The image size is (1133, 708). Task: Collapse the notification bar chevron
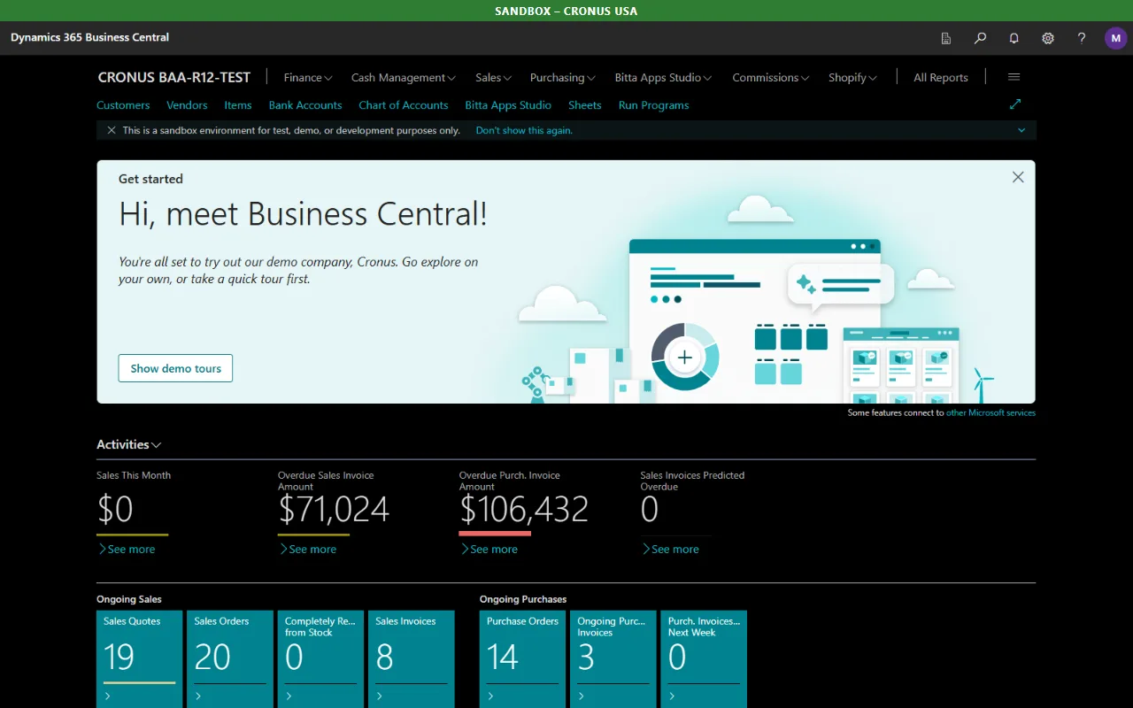(1021, 130)
